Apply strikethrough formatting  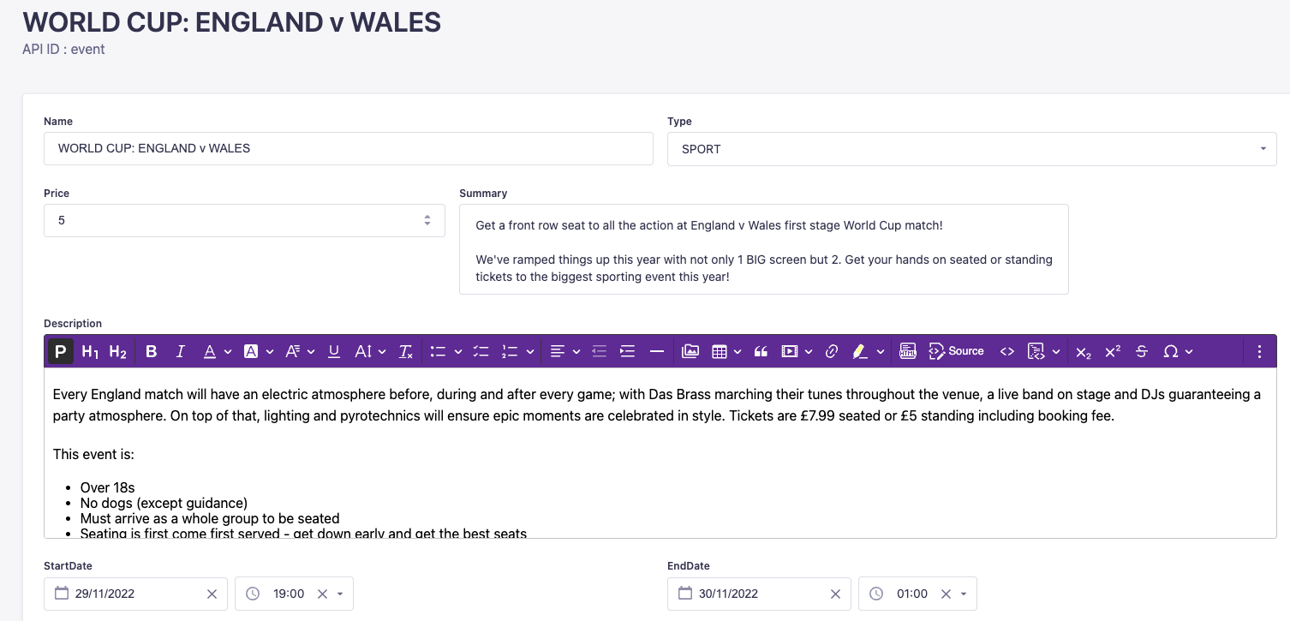click(1141, 351)
